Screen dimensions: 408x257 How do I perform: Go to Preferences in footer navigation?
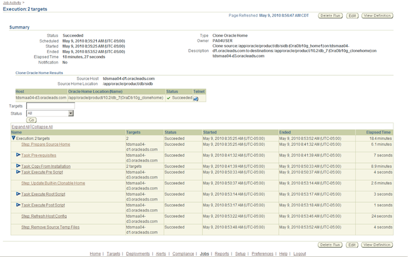pos(262,254)
